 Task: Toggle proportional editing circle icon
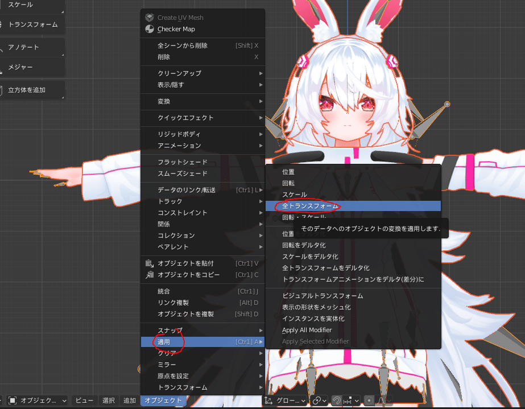tap(369, 400)
